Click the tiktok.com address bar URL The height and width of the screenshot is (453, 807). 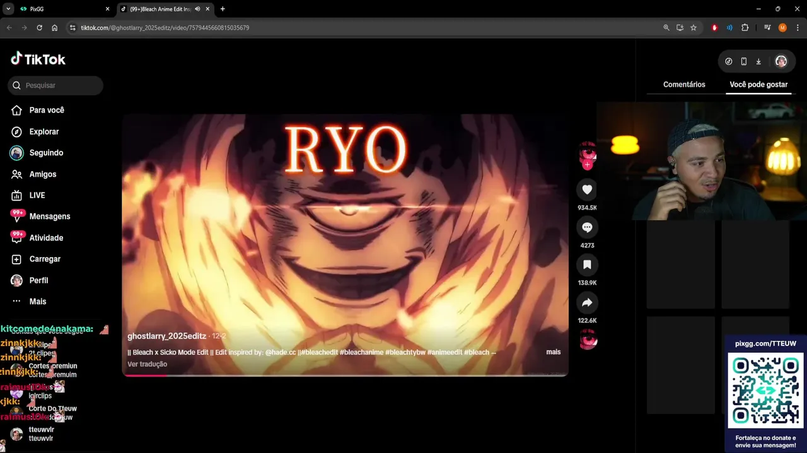click(165, 28)
